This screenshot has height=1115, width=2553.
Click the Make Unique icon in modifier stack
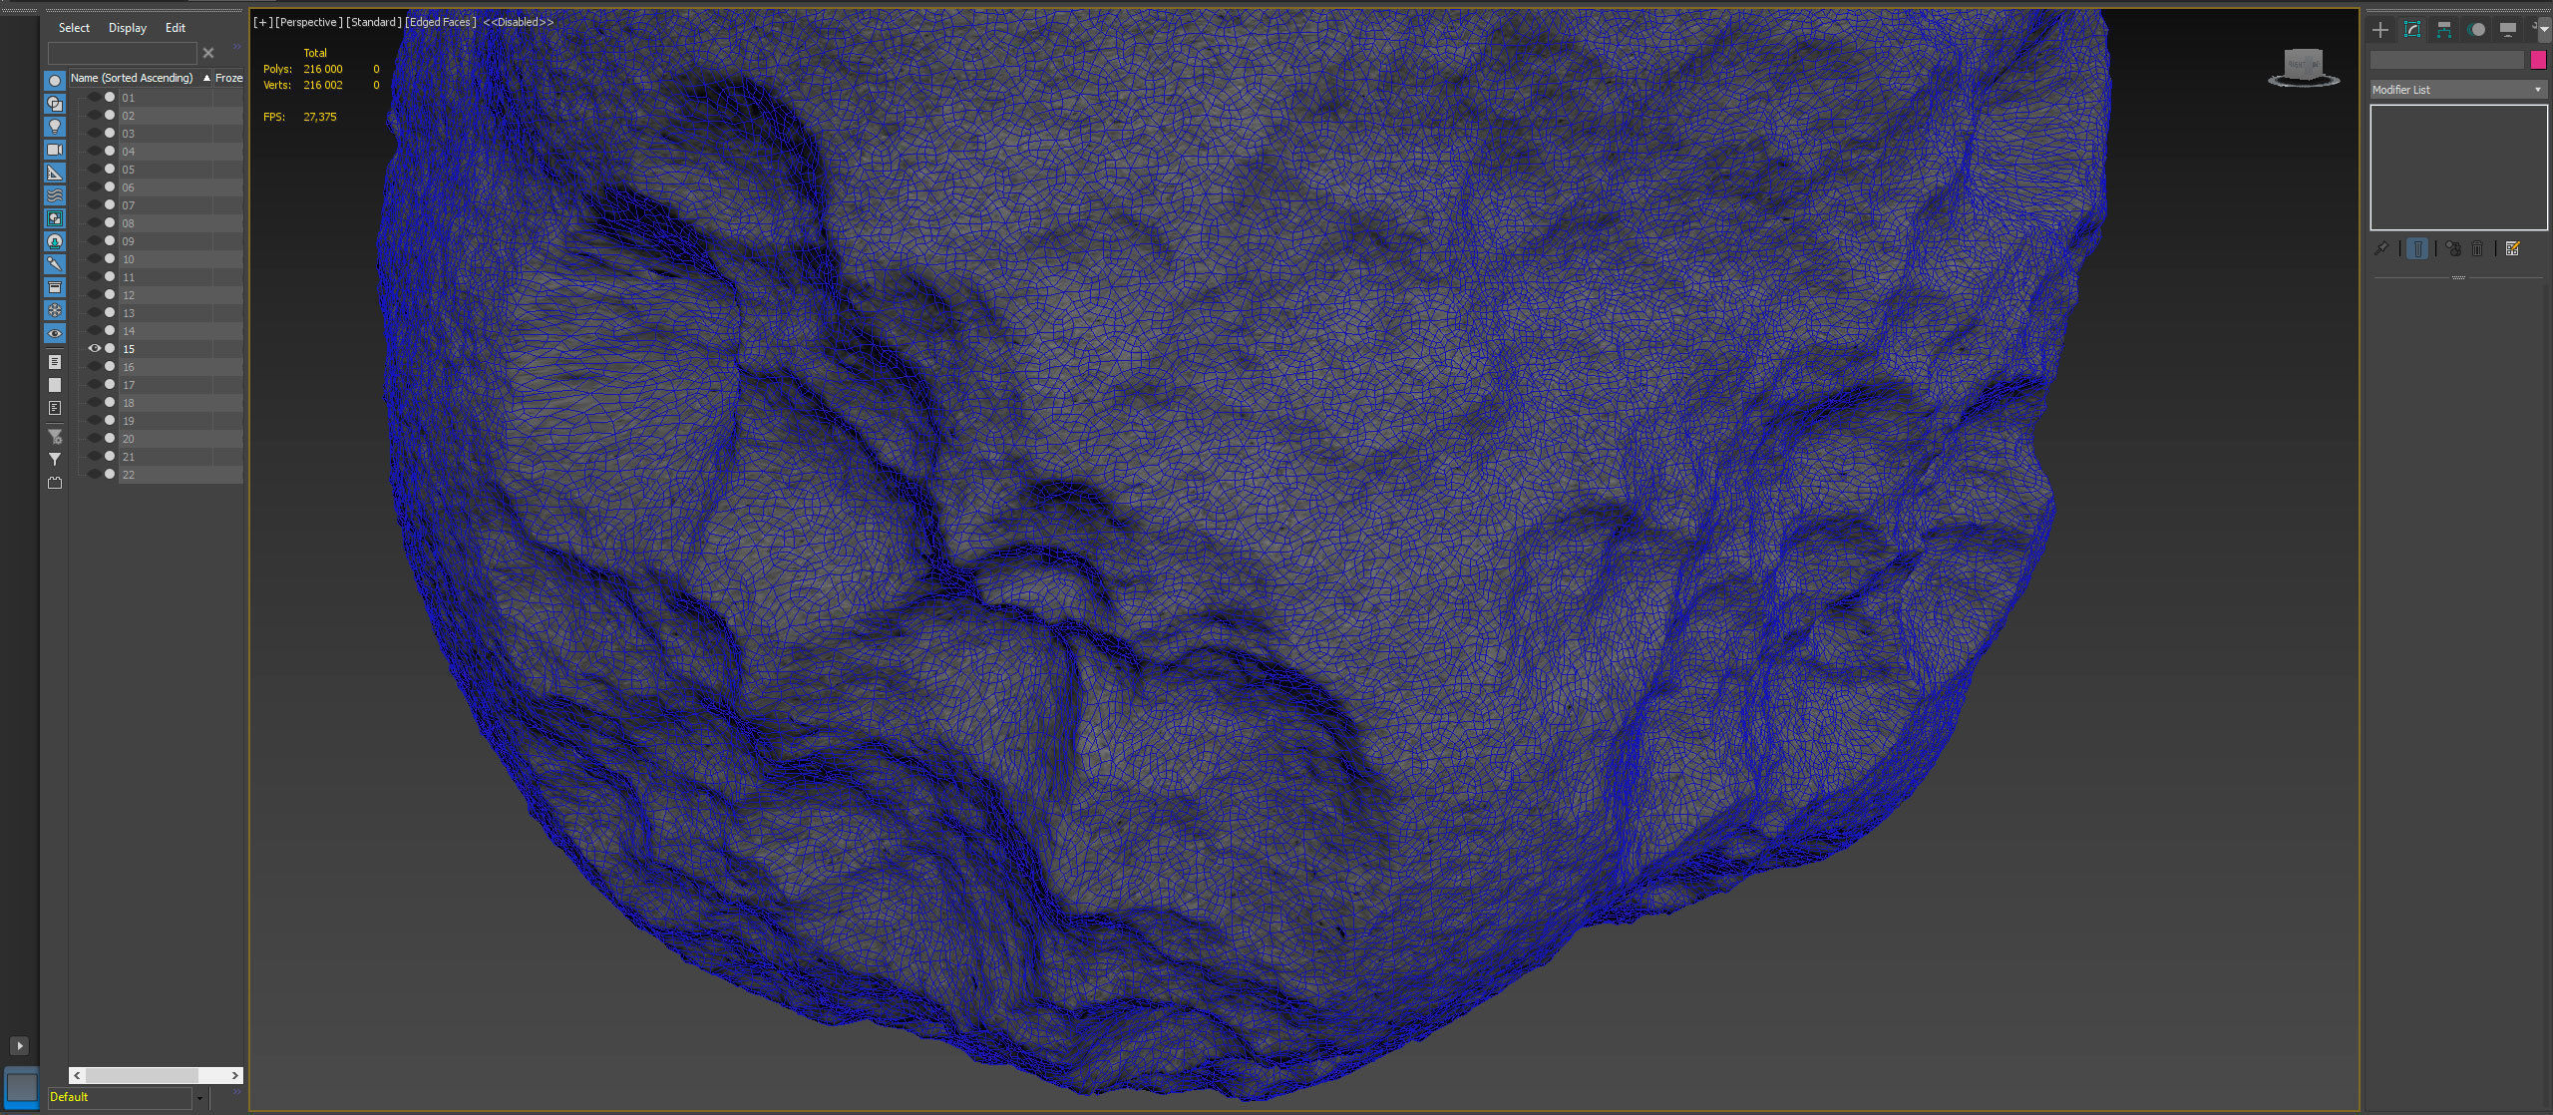click(2453, 248)
